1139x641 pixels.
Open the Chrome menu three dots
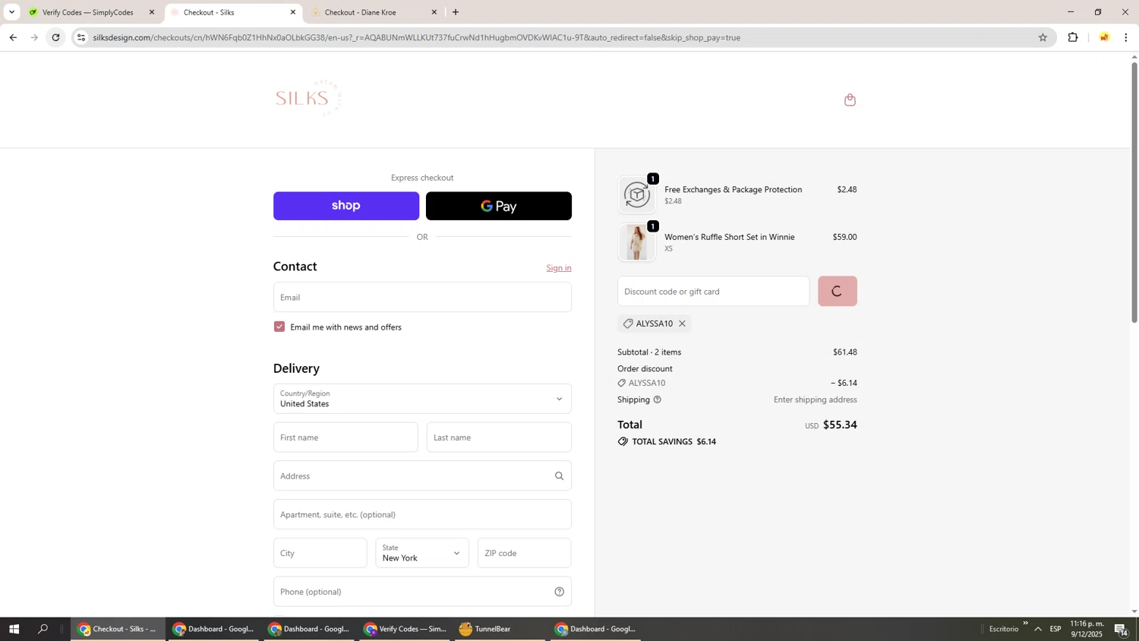[x=1126, y=37]
